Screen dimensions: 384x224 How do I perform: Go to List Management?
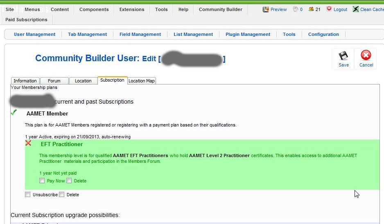coord(193,34)
